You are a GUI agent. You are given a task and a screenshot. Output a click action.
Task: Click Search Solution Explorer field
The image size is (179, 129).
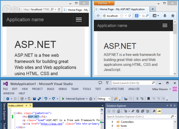tap(141, 117)
